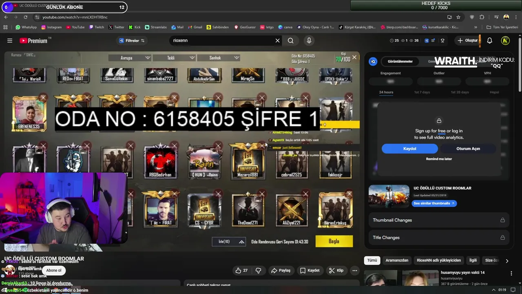Open the Okey Oyna bookmark

316,27
